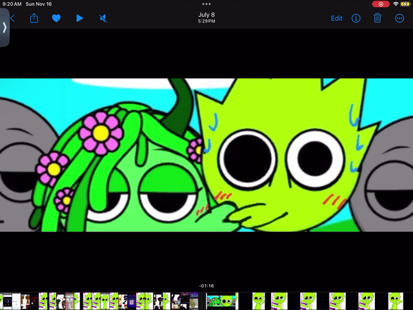The height and width of the screenshot is (310, 413).
Task: Tap the -01:16 remaining time label
Action: (x=206, y=285)
